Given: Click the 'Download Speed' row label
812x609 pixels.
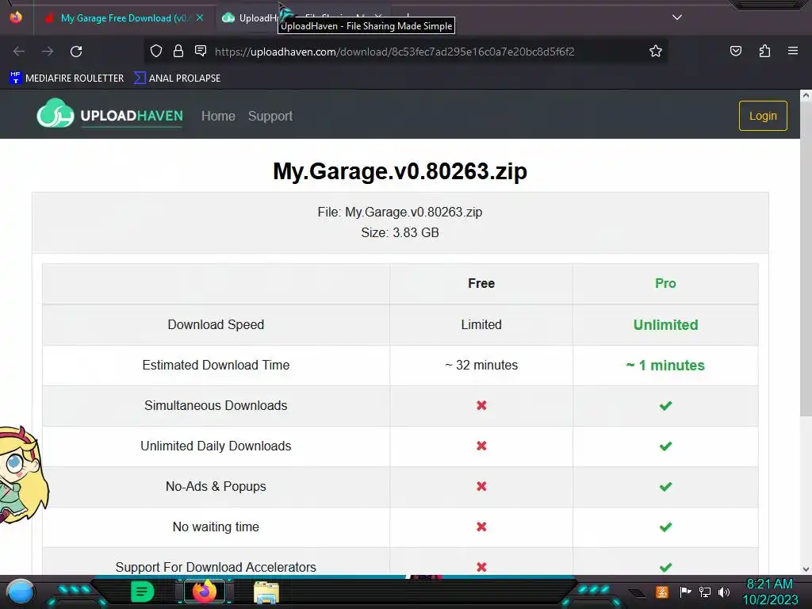Looking at the screenshot, I should (216, 324).
